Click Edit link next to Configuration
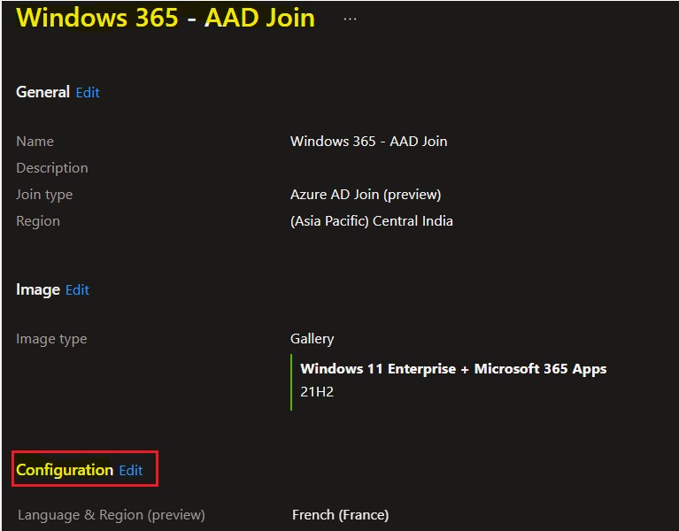The width and height of the screenshot is (679, 531). pos(131,471)
